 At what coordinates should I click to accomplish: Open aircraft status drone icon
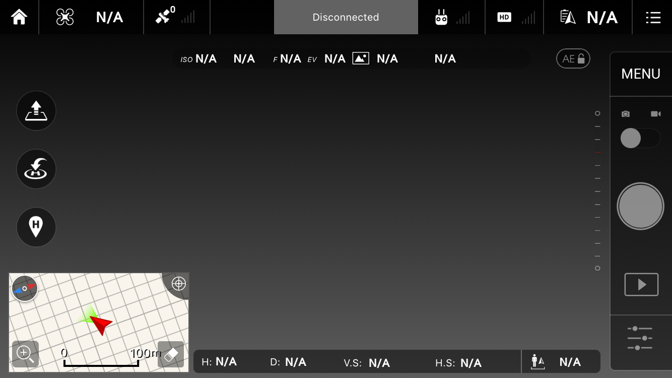[65, 17]
